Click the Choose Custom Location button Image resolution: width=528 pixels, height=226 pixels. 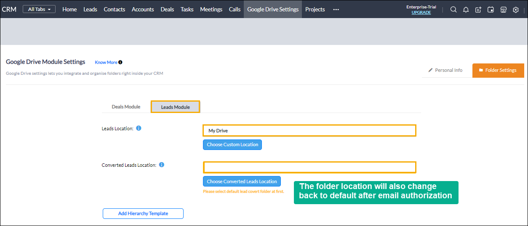[x=232, y=145]
